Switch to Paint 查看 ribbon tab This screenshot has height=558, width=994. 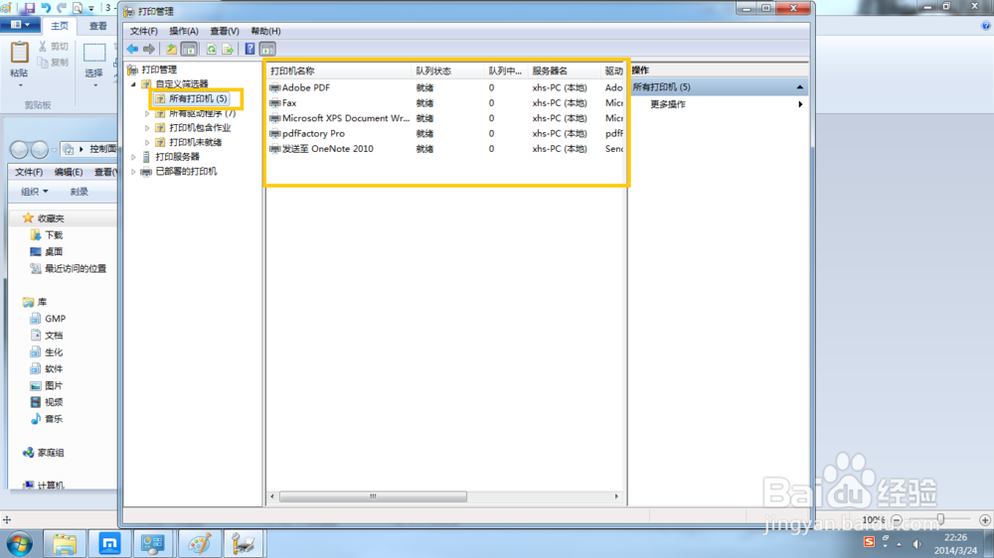(x=98, y=26)
